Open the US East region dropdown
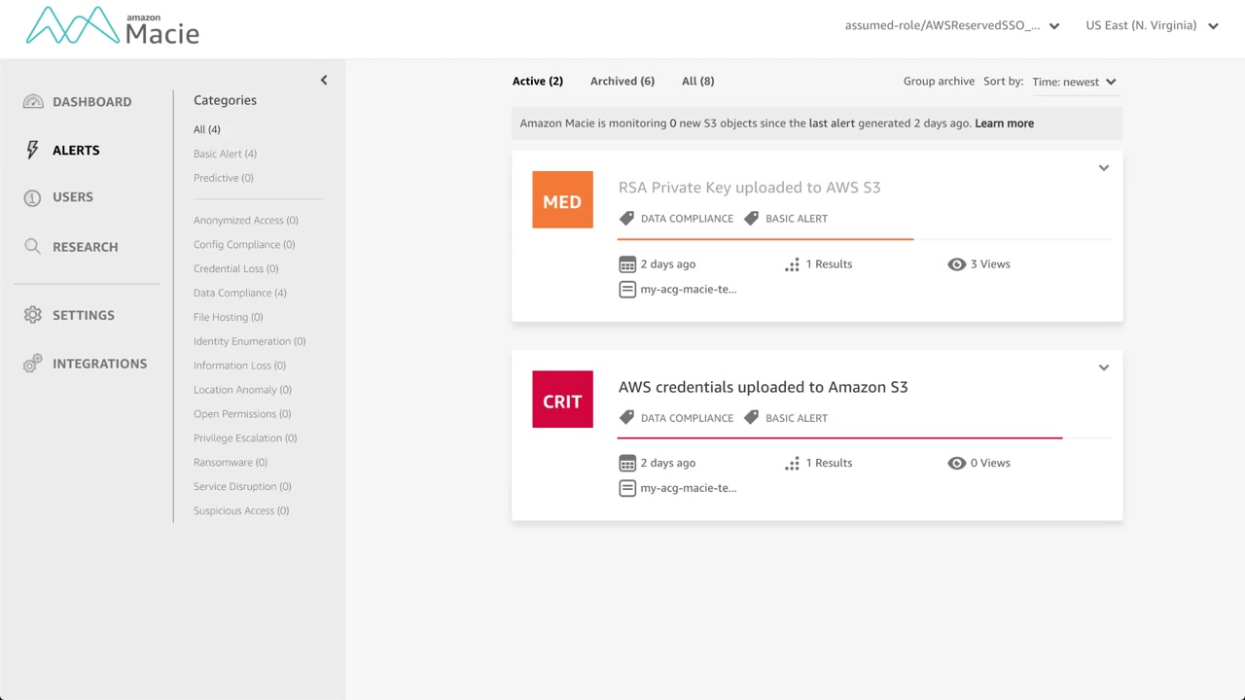Screen dimensions: 1245x700 pyautogui.click(x=1152, y=26)
